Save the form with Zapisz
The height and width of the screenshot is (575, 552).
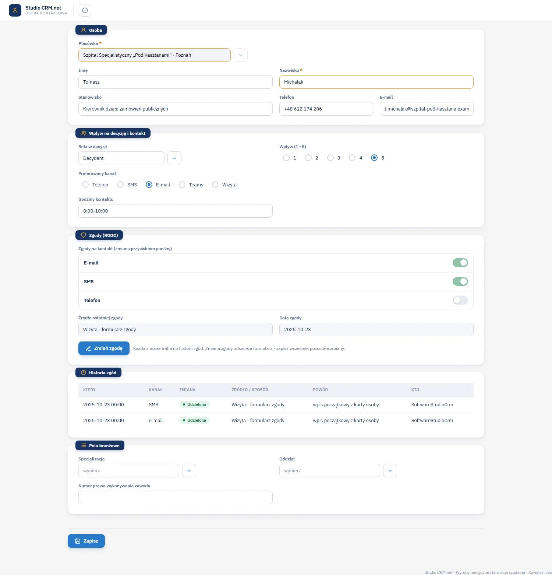point(86,541)
